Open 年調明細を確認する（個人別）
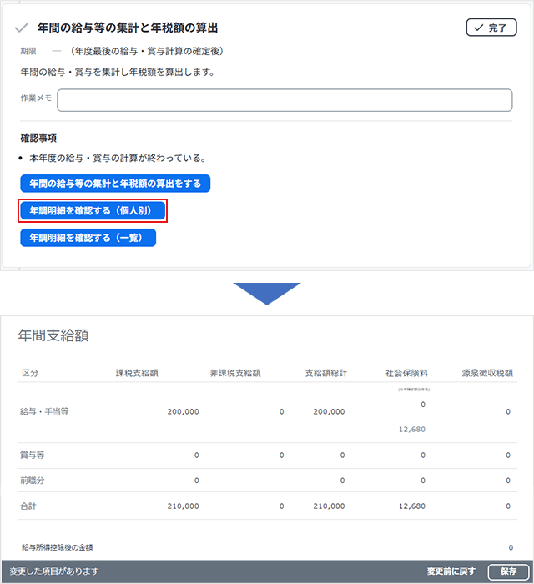Image resolution: width=534 pixels, height=584 pixels. (x=93, y=211)
